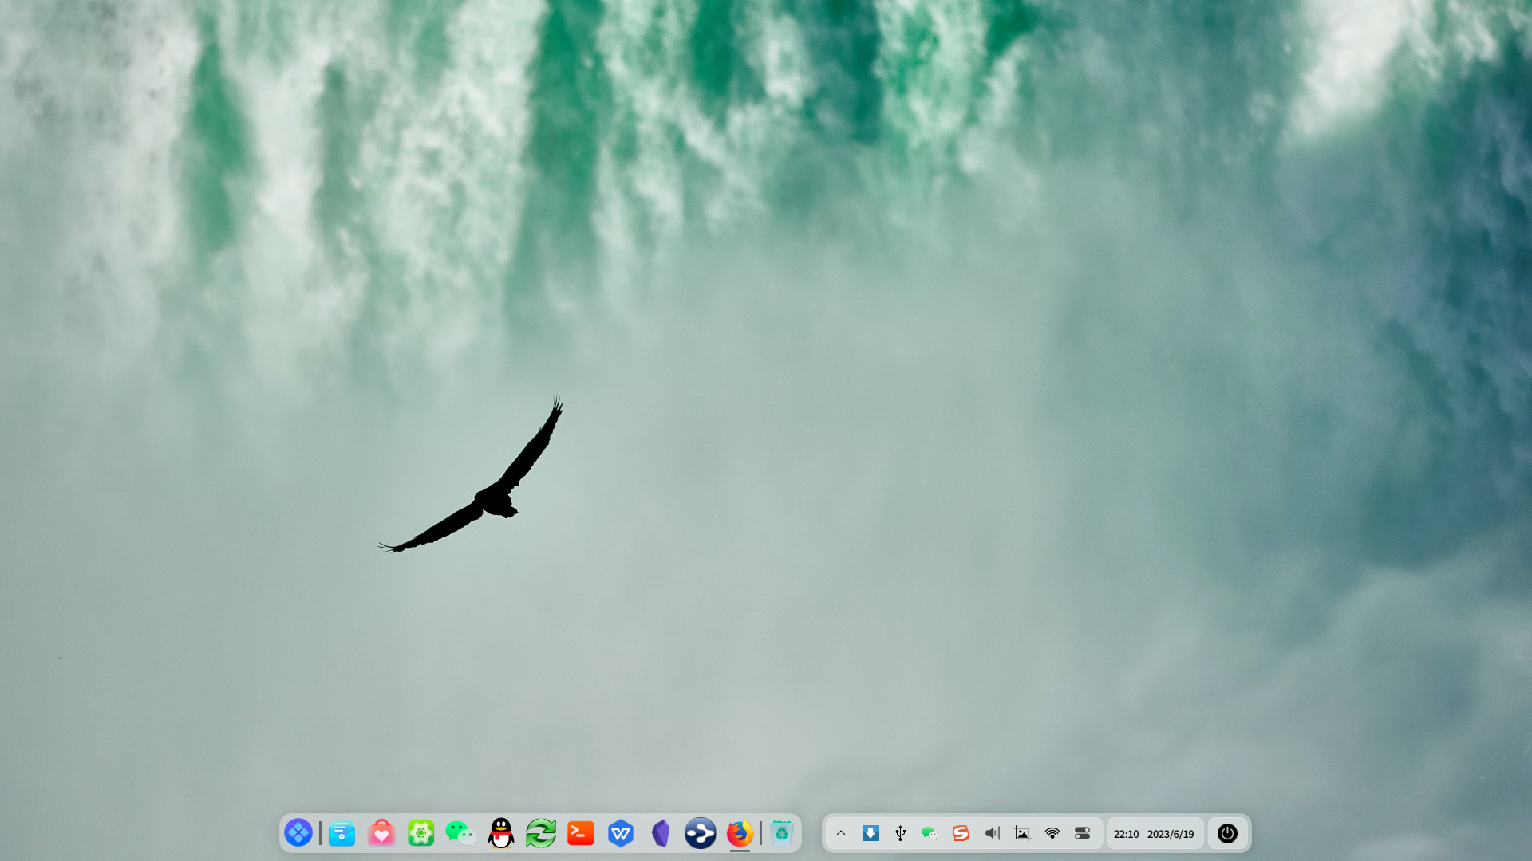Launch the orange terminal app
This screenshot has width=1532, height=861.
tap(580, 833)
